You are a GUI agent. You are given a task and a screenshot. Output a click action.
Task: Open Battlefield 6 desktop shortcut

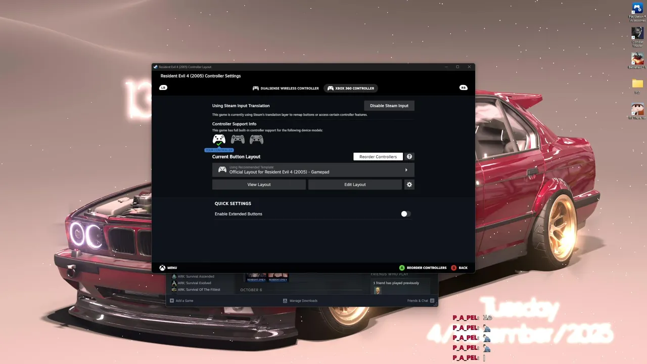pos(637,61)
